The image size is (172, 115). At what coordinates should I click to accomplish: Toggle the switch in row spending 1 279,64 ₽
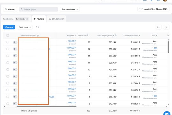(x=15, y=83)
